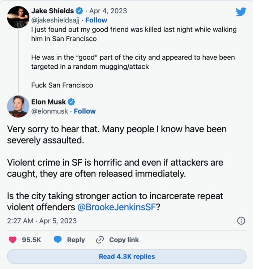Screen dimensions: 253x269
Task: Open the tweet info icon
Action: coord(241,221)
